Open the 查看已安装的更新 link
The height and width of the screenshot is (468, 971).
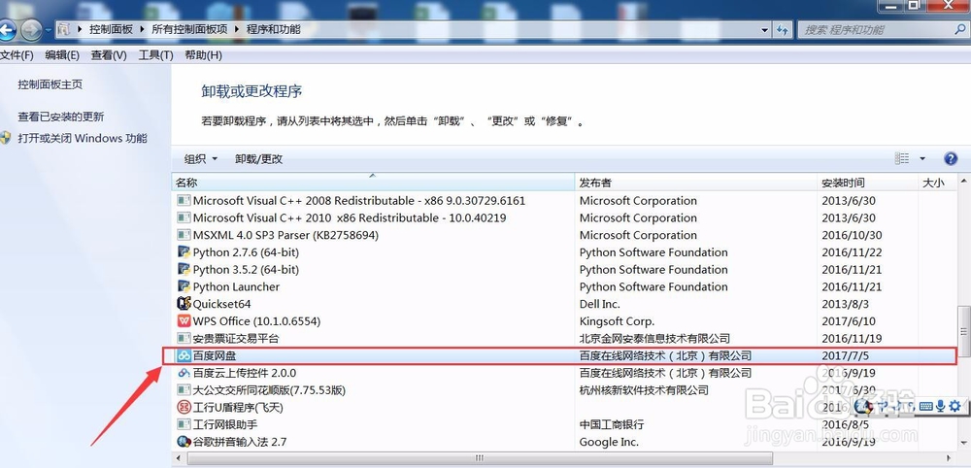pos(60,117)
